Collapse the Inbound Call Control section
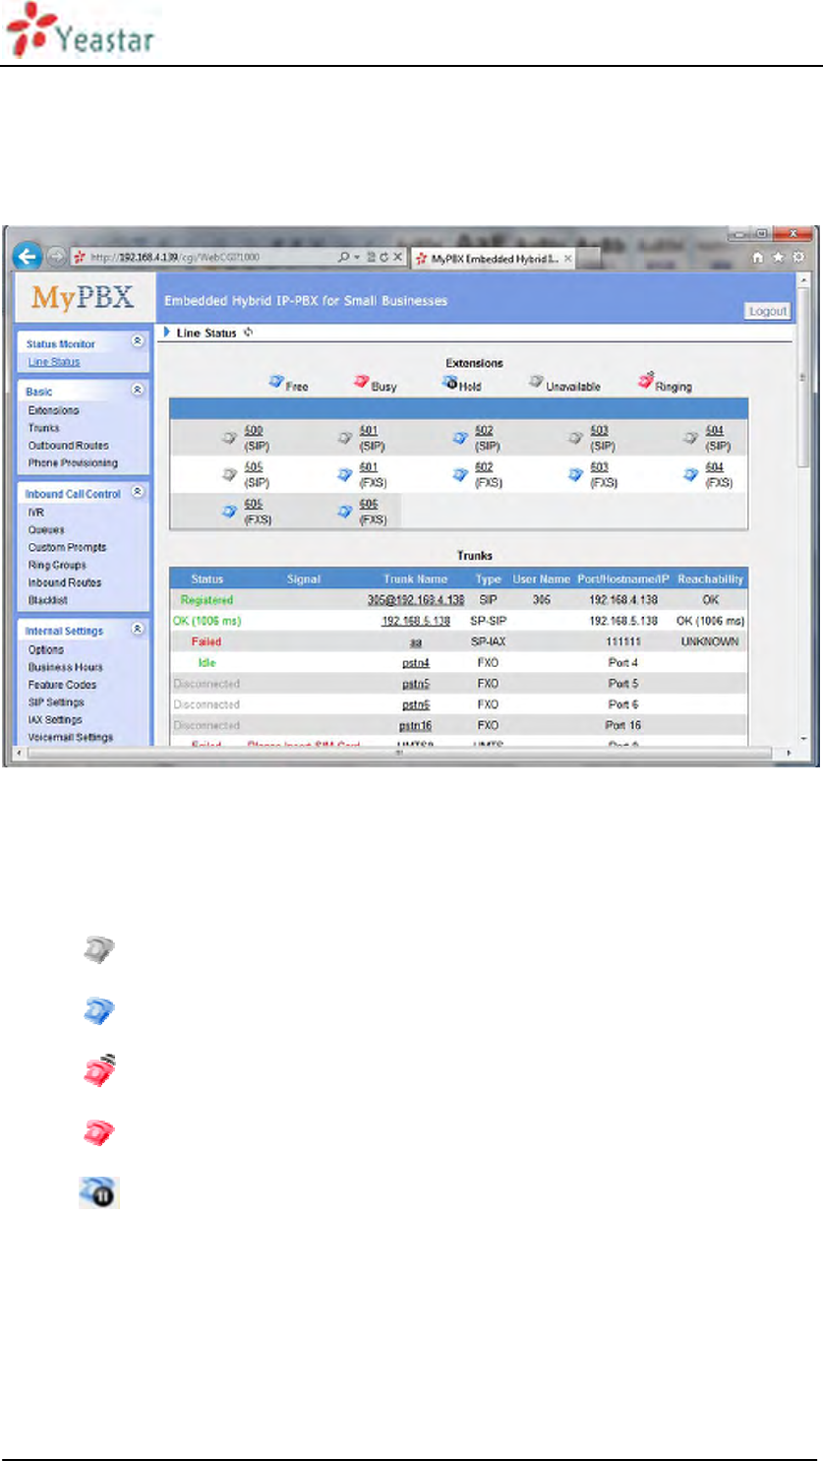 click(138, 491)
